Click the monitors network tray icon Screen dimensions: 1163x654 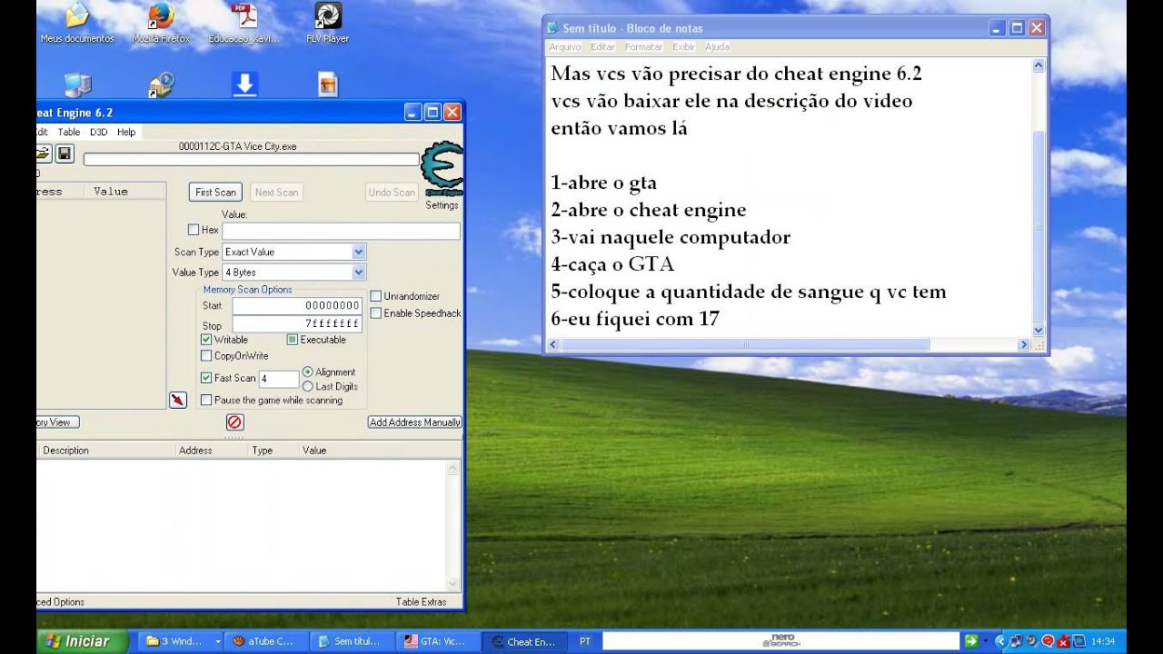tap(1017, 641)
